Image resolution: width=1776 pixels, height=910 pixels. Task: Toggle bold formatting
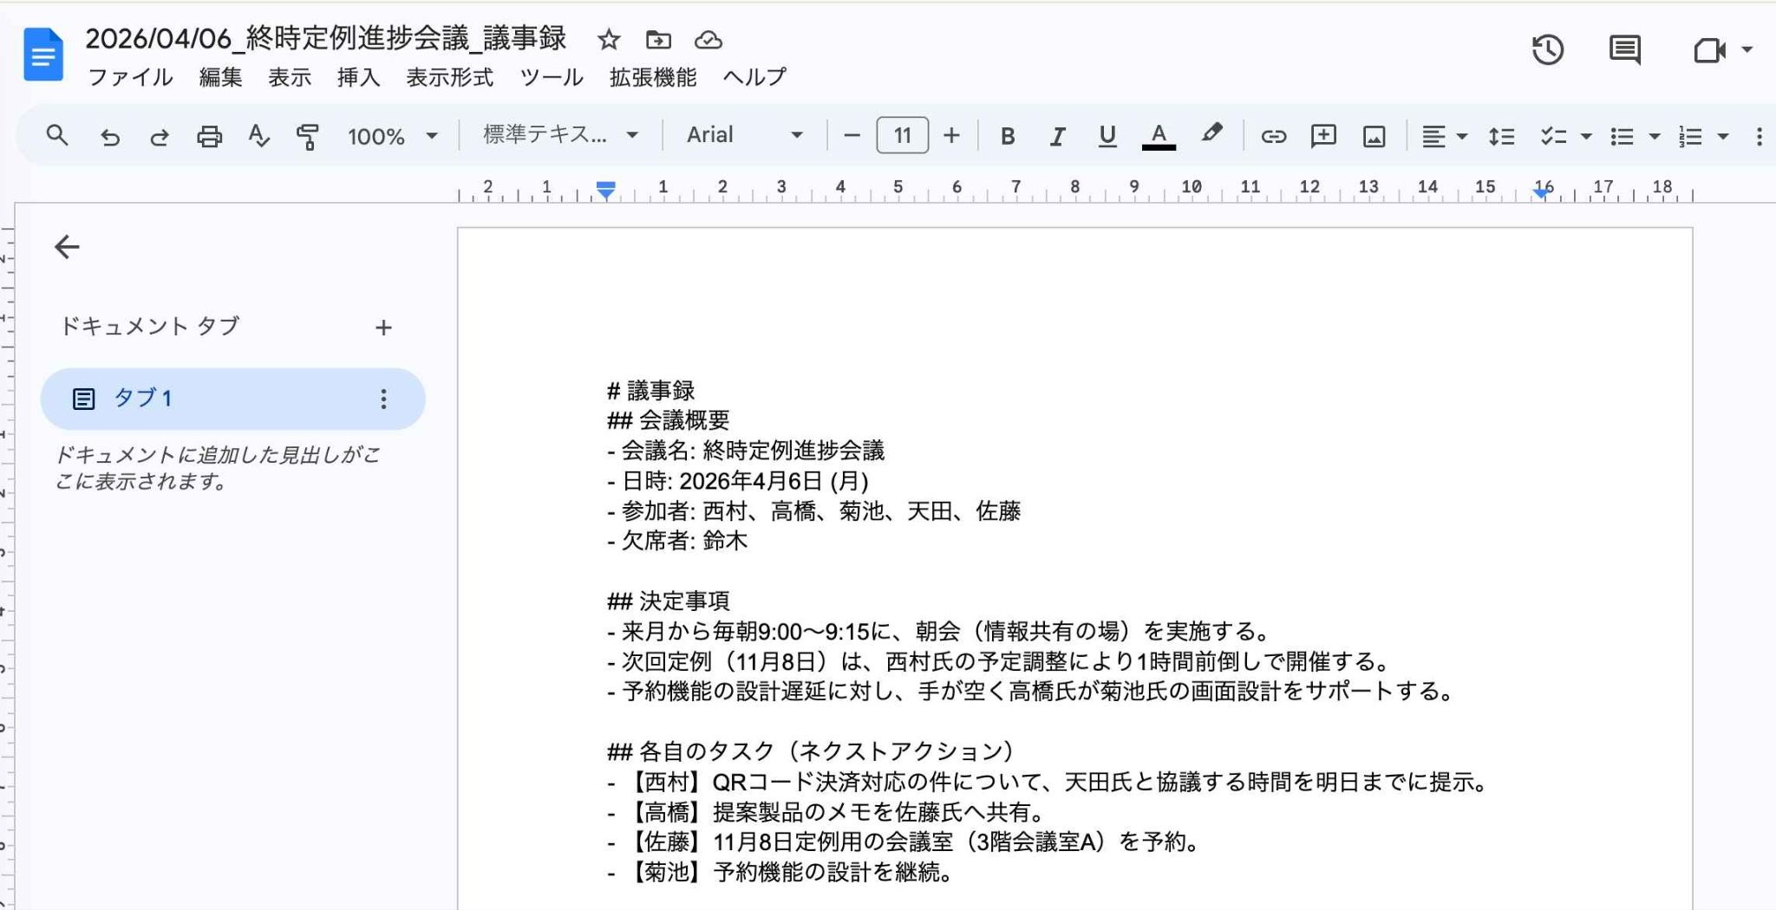click(x=1007, y=136)
